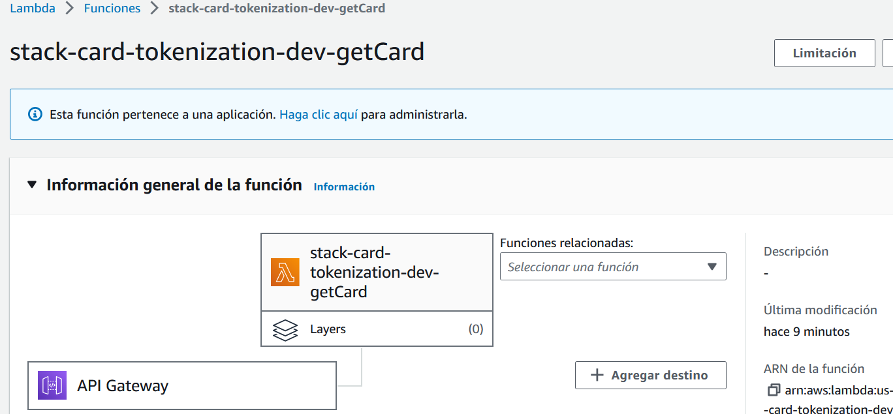Navigate to Funciones via the breadcrumb
Image resolution: width=893 pixels, height=414 pixels.
[x=112, y=8]
